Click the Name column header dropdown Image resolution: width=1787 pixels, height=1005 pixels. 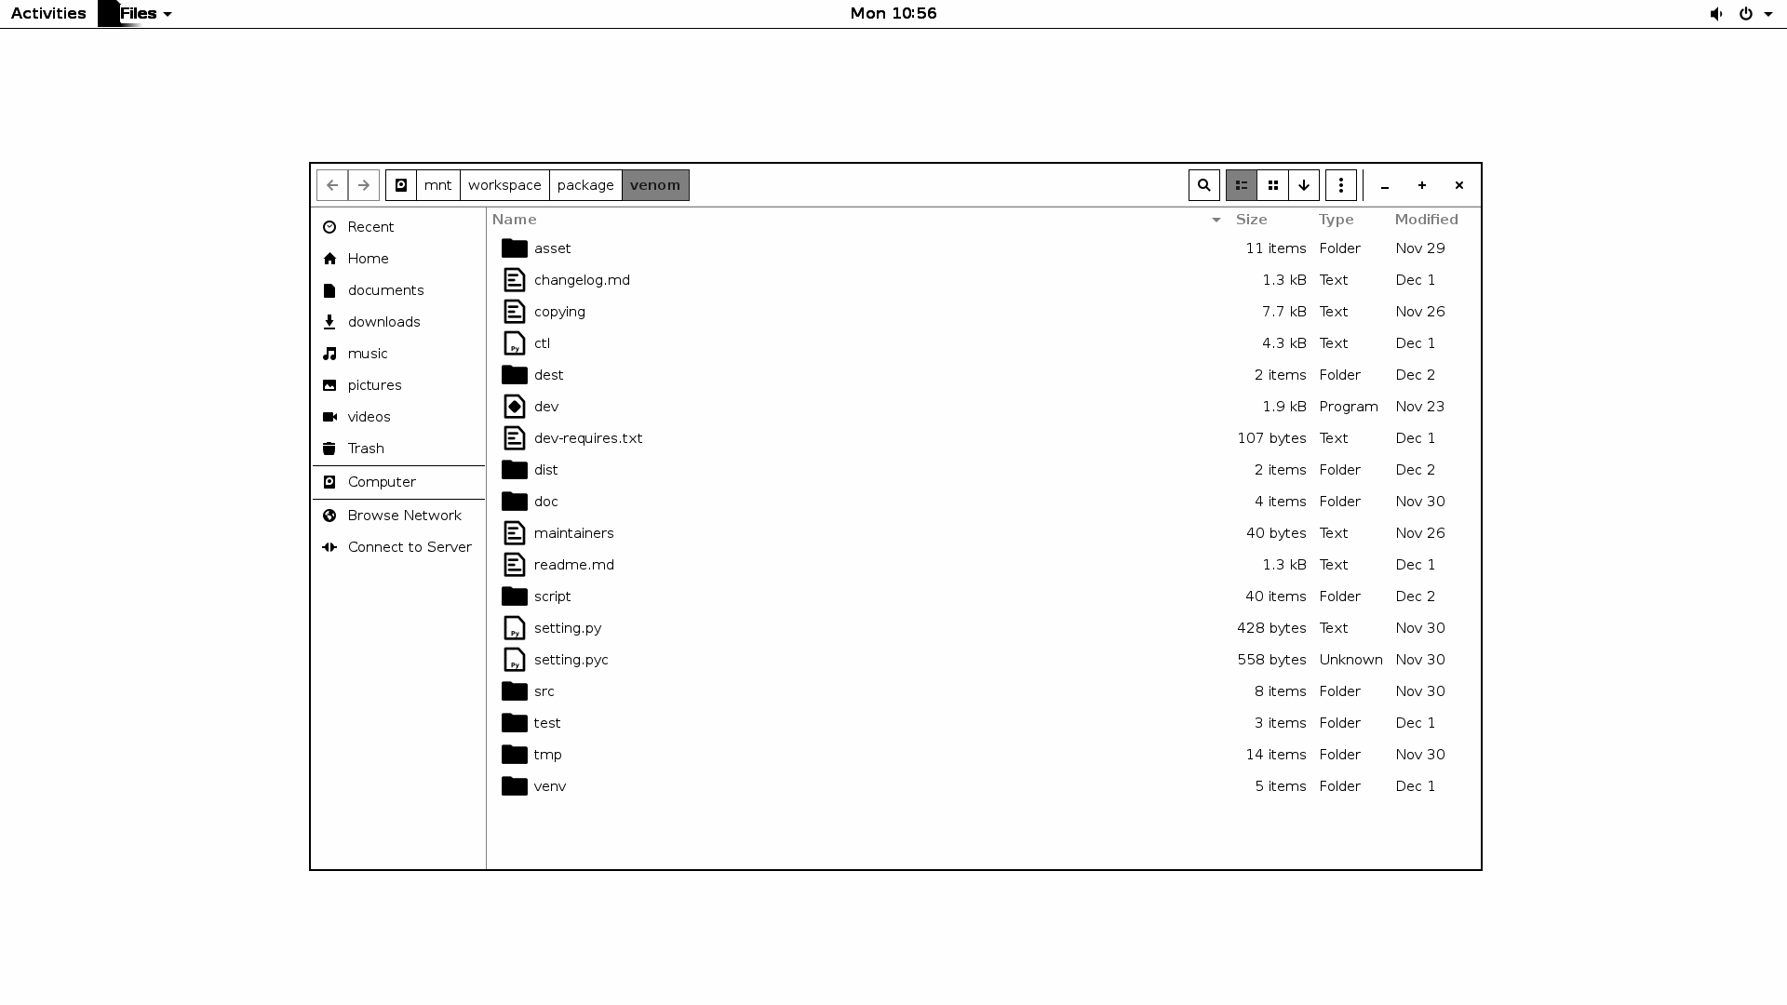[1216, 220]
